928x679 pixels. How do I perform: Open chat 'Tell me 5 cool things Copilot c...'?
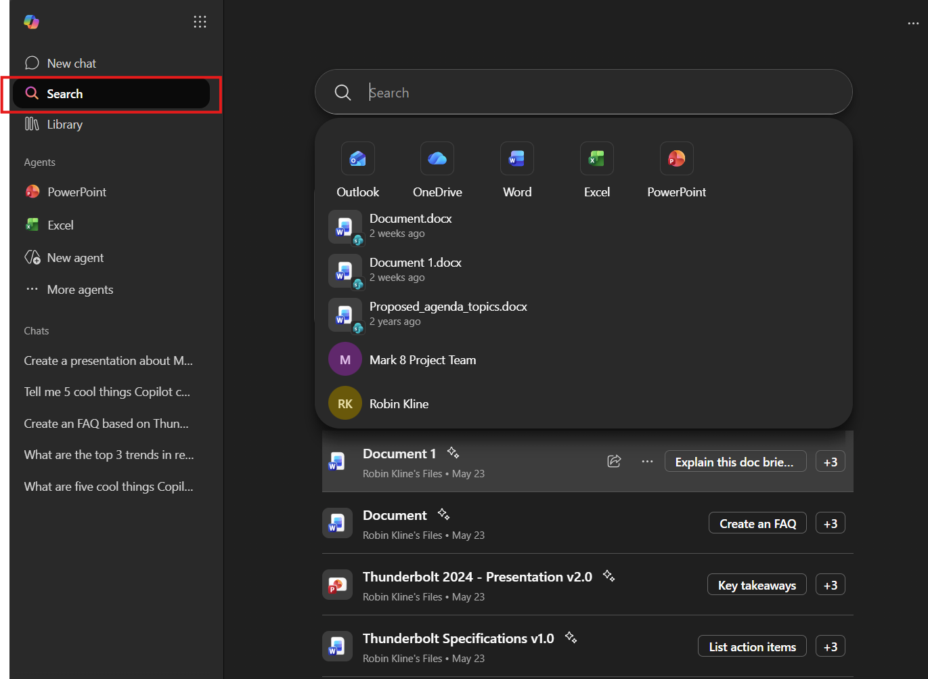pyautogui.click(x=107, y=392)
